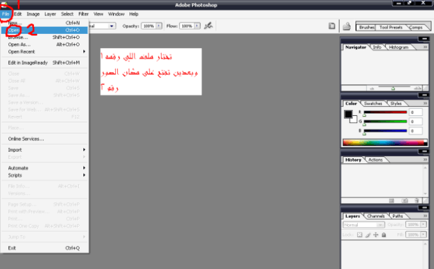Expand the Scripts submenu
Viewport: 434px width, 269px height.
click(x=44, y=175)
